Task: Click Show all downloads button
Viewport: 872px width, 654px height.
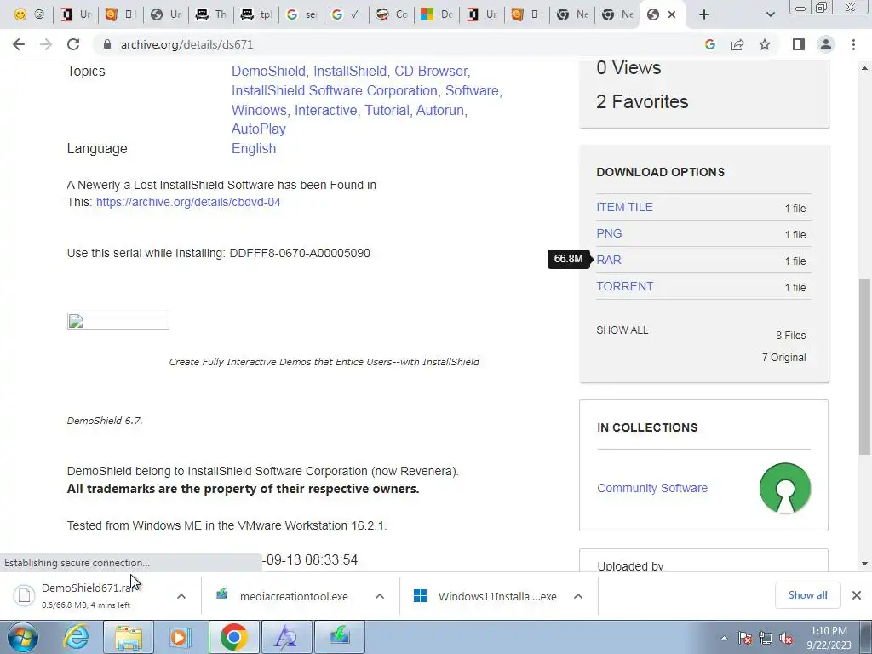Action: pos(807,595)
